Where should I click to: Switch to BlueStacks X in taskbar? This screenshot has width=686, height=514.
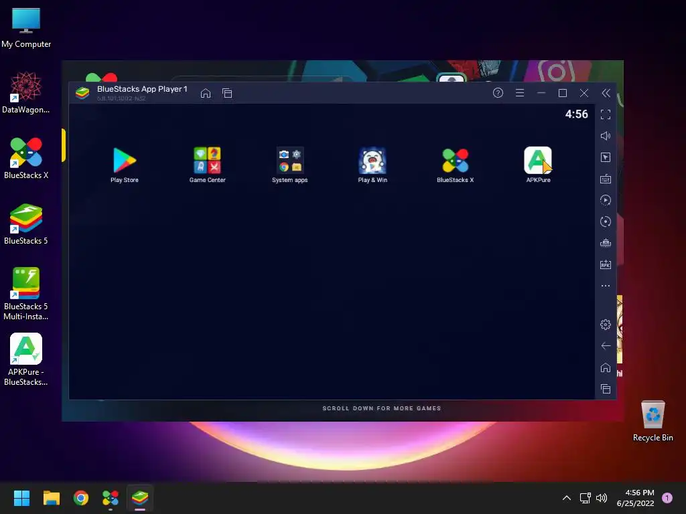point(111,498)
